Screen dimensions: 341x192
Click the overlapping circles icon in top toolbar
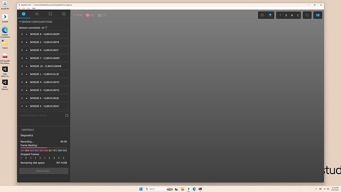[307, 15]
